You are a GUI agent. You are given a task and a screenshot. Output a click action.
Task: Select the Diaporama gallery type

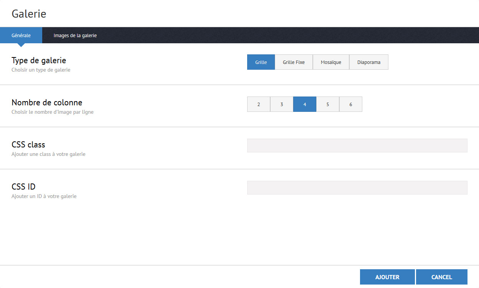(369, 62)
